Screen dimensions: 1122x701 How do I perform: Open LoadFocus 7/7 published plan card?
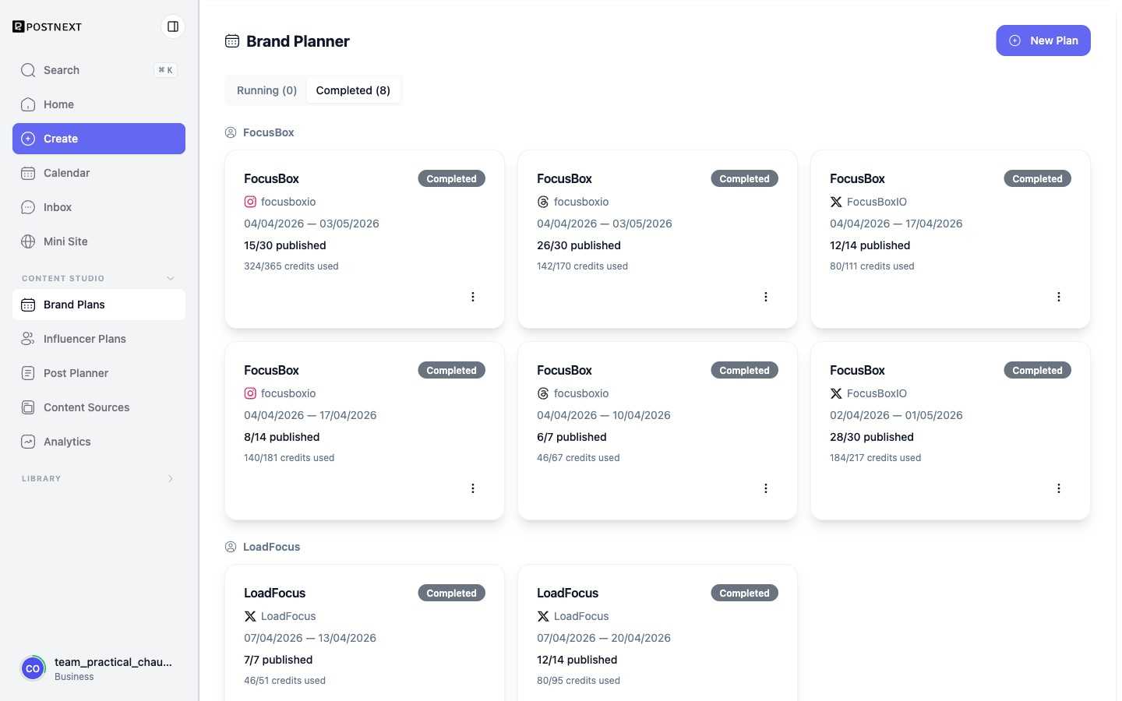click(365, 633)
